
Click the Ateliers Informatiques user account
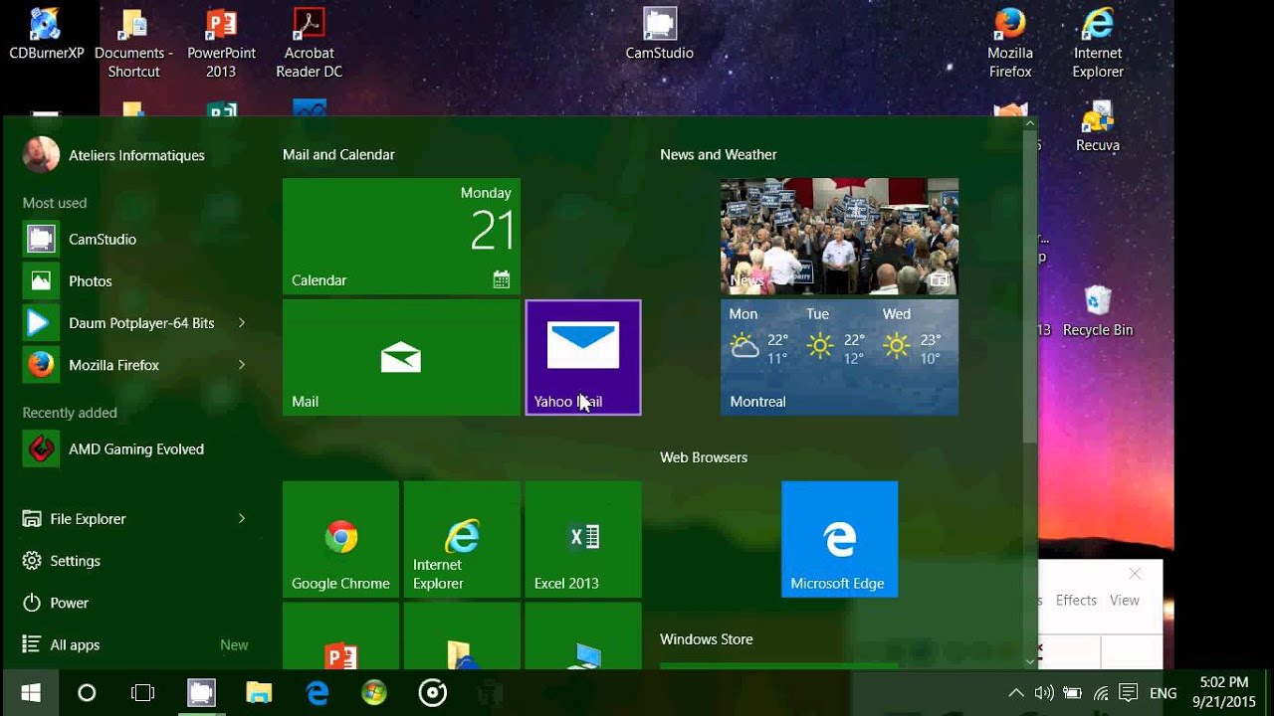[113, 155]
